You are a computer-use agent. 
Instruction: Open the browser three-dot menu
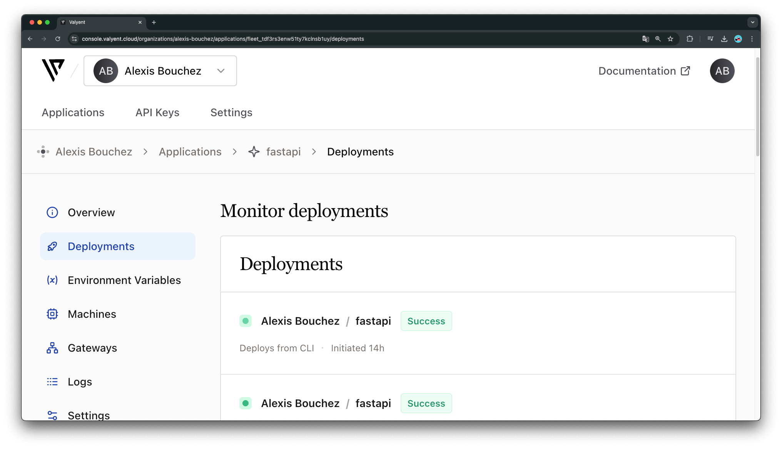pyautogui.click(x=752, y=39)
